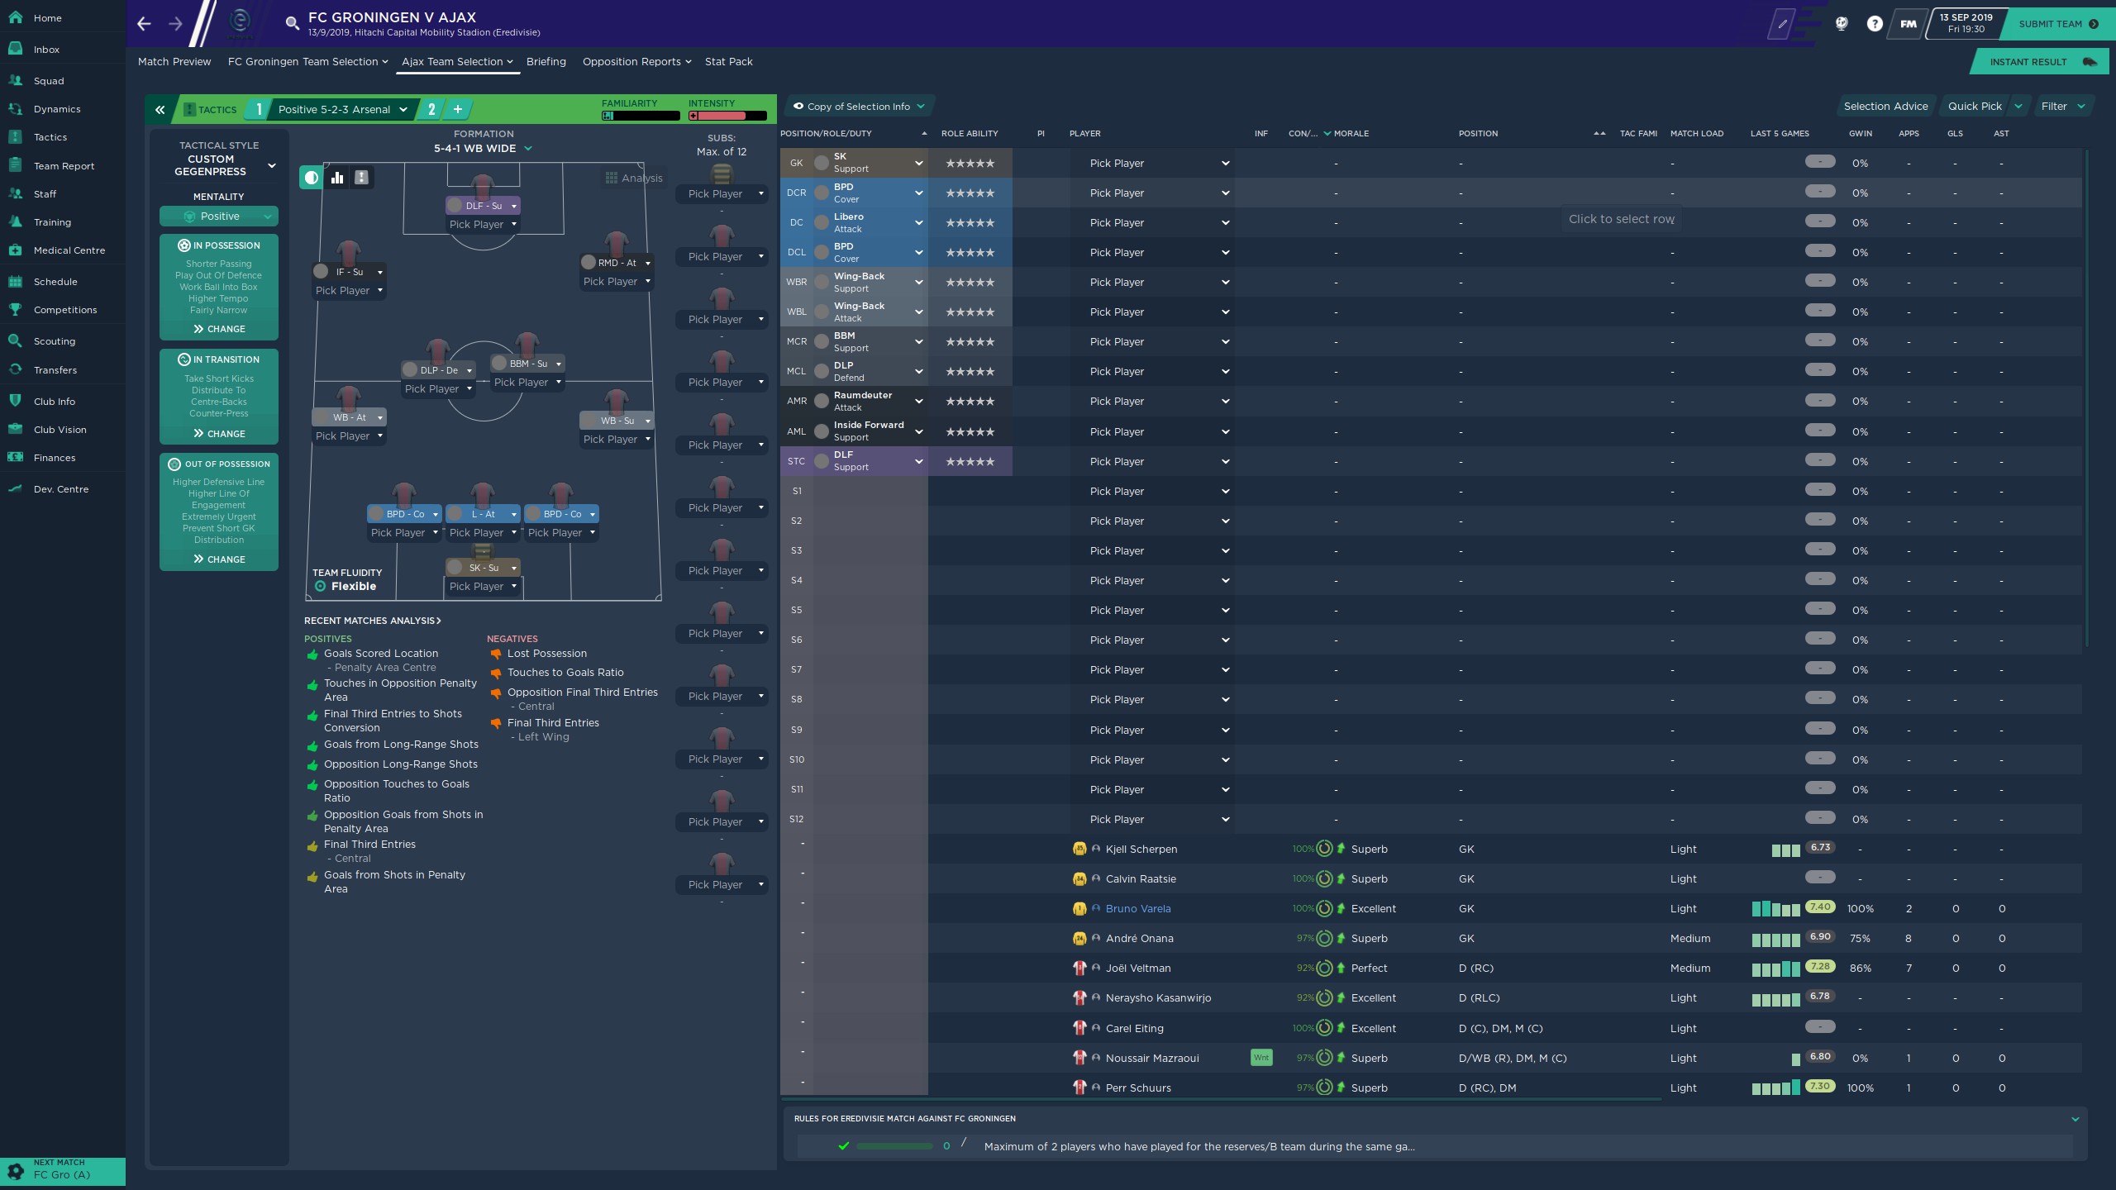Click the pencil edit icon in top bar
2116x1190 pixels.
point(1782,24)
